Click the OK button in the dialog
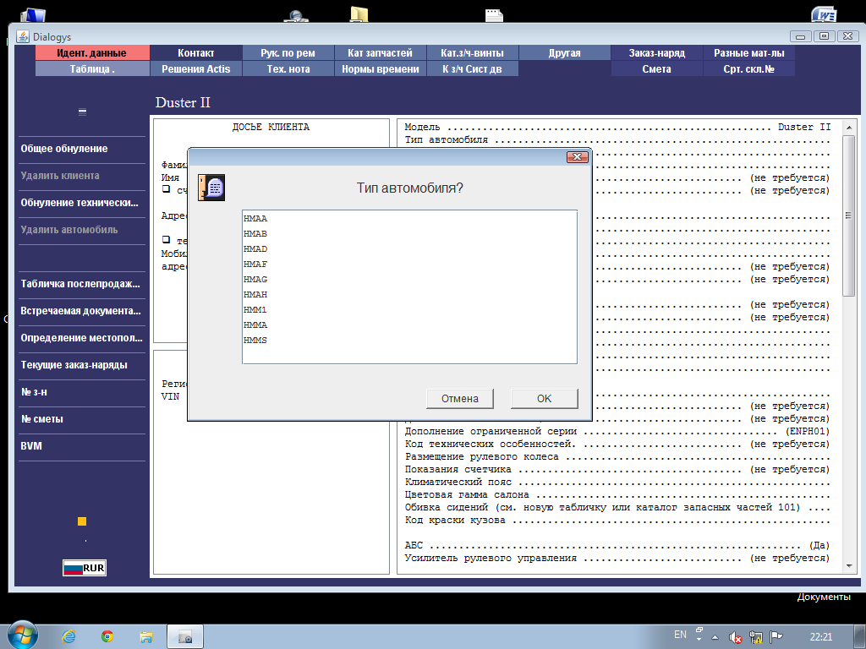 pyautogui.click(x=544, y=399)
